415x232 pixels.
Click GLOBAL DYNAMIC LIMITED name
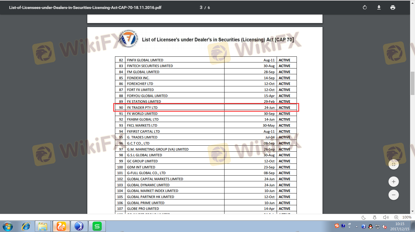(x=148, y=185)
